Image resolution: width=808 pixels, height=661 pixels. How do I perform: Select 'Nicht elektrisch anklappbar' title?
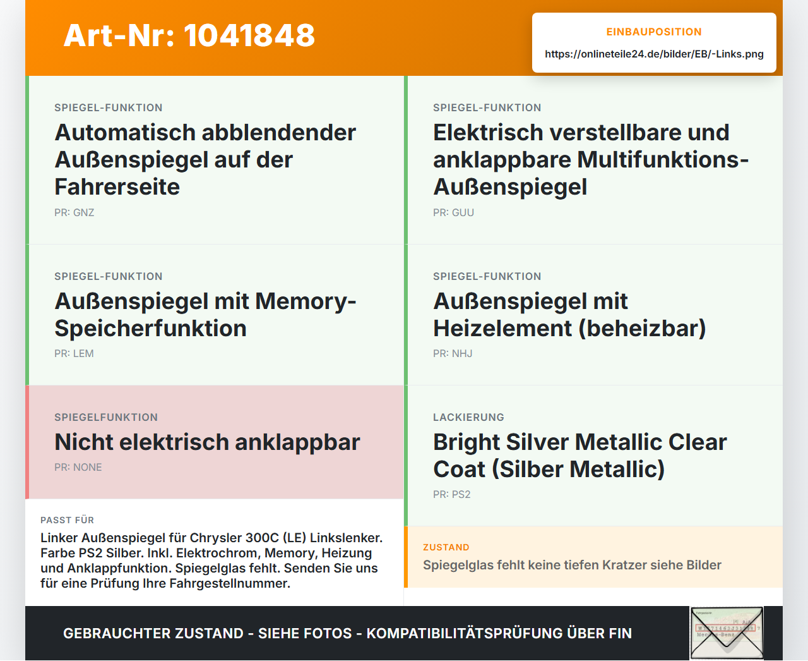pos(207,442)
